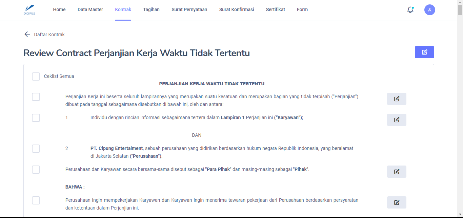Edit the Individu Karyawan clause
The height and width of the screenshot is (218, 463).
(397, 120)
